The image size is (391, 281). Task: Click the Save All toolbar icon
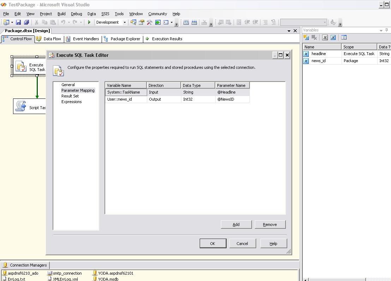[x=26, y=22]
